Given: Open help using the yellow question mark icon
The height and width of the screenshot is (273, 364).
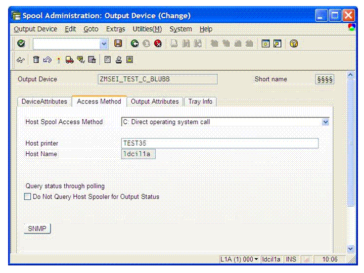Looking at the screenshot, I should click(x=293, y=44).
